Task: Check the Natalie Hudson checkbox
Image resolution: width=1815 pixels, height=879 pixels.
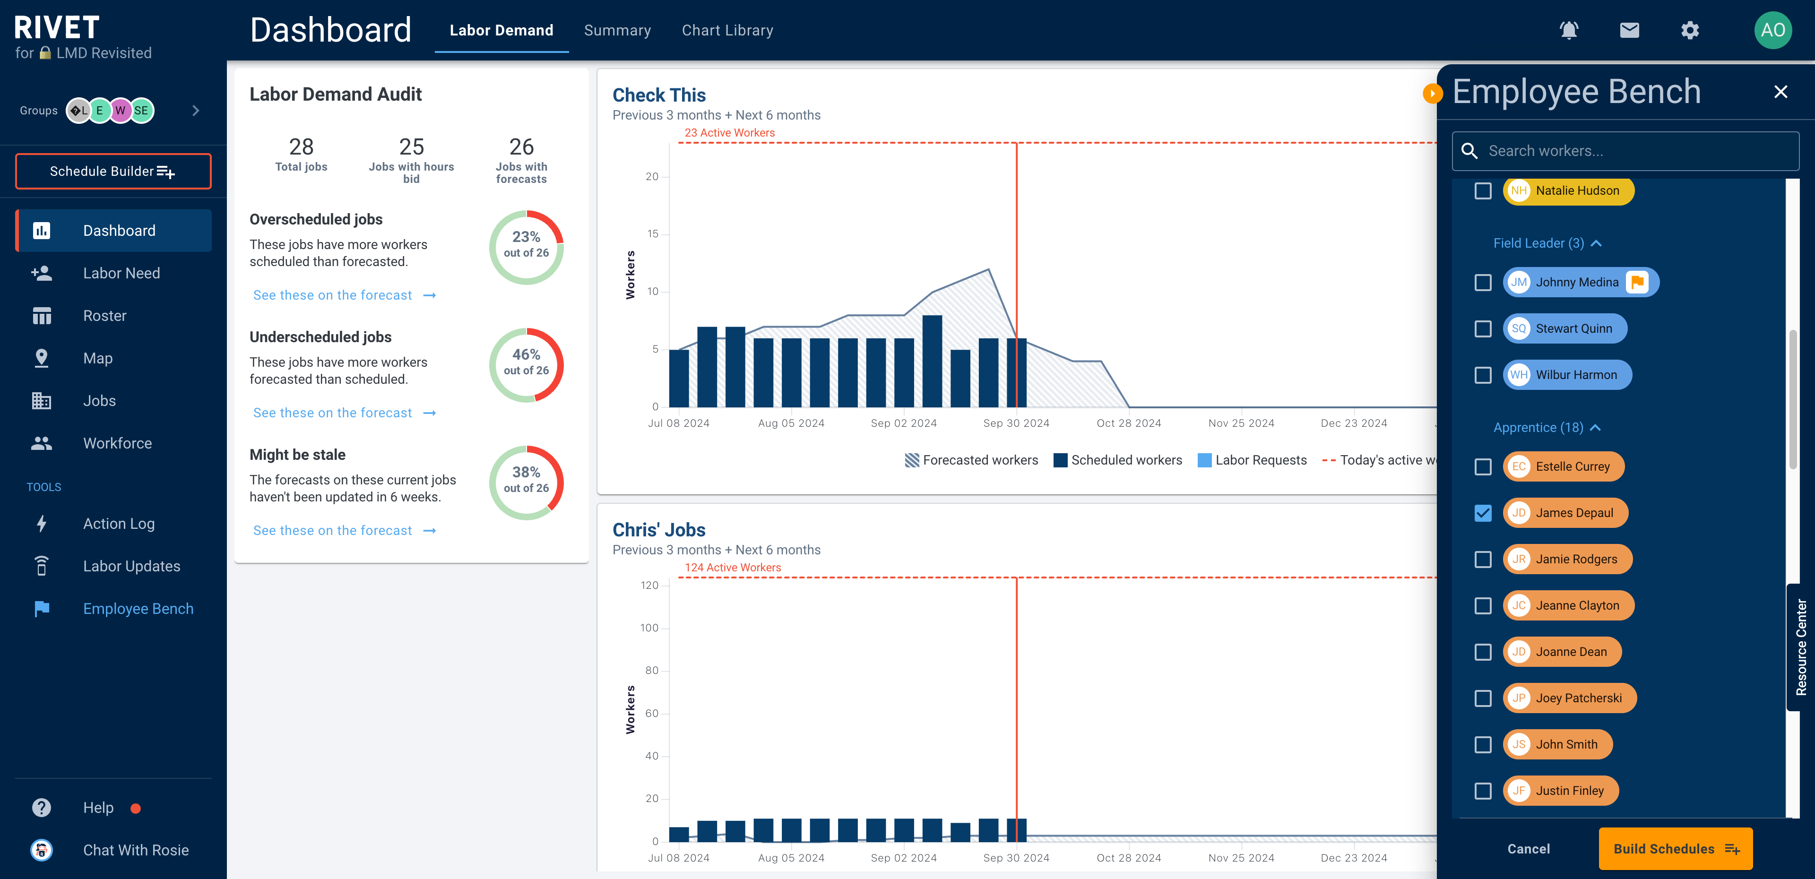Action: click(1483, 191)
